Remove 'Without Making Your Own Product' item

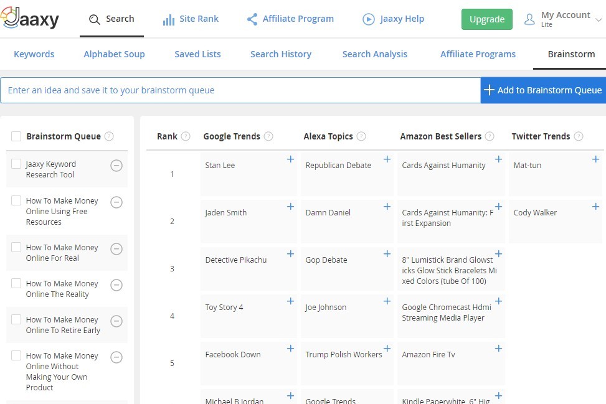click(116, 357)
